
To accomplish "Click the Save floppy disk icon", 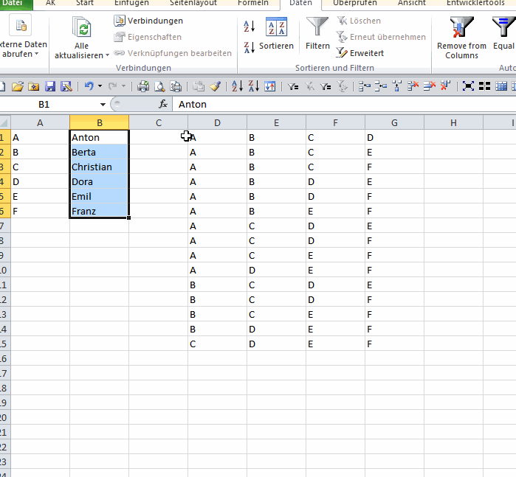I will [x=50, y=86].
